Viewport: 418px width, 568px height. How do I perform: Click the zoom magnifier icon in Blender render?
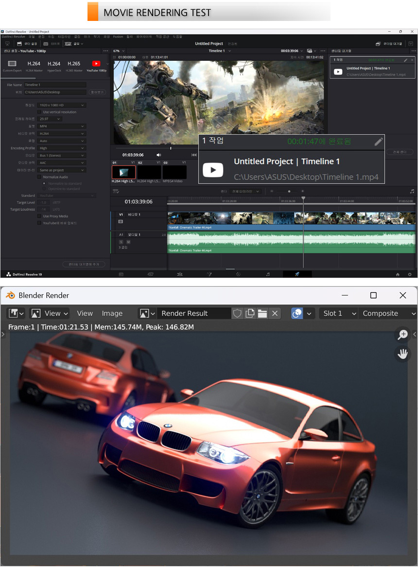[403, 335]
